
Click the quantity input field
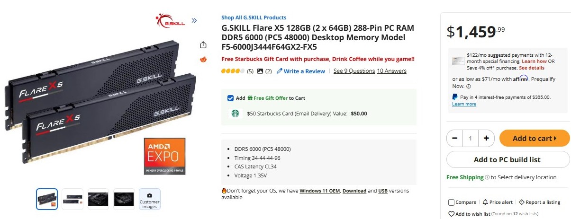coord(471,138)
